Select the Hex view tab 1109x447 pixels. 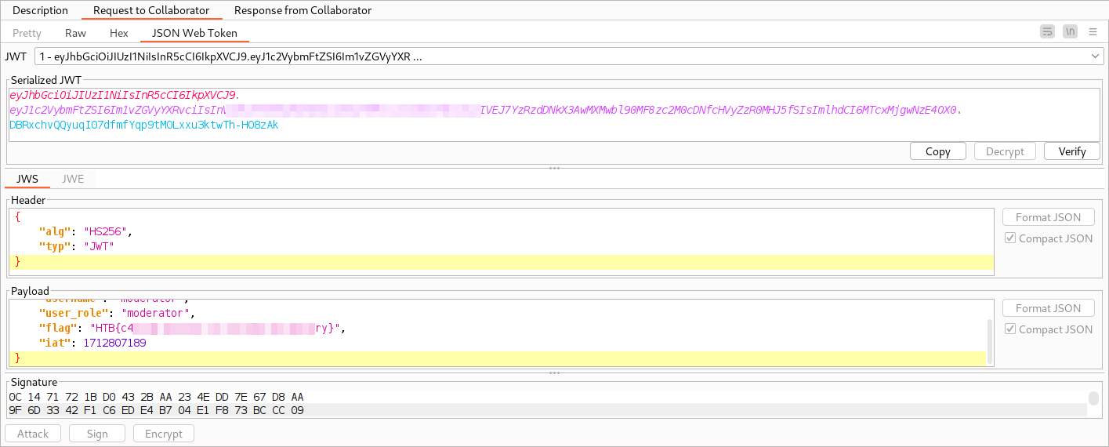(119, 33)
